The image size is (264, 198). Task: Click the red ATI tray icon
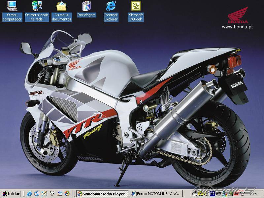236,194
